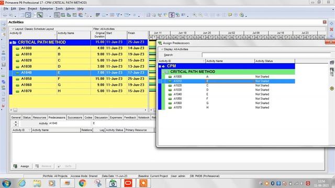Open Print Preview from the toolbar

(x=10, y=15)
